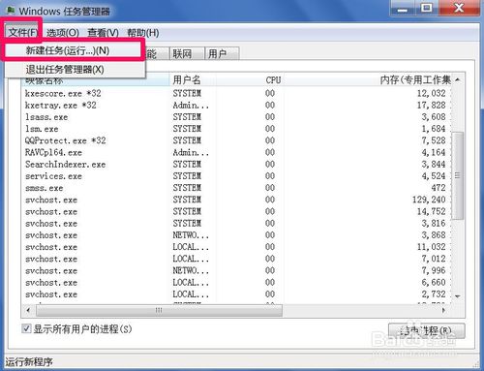
Task: Open the 帮助(H) menu
Action: point(142,33)
